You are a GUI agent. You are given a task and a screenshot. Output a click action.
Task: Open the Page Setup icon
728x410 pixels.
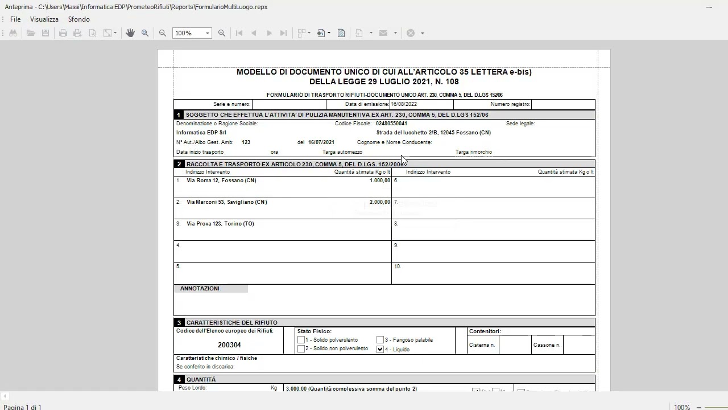click(x=93, y=33)
